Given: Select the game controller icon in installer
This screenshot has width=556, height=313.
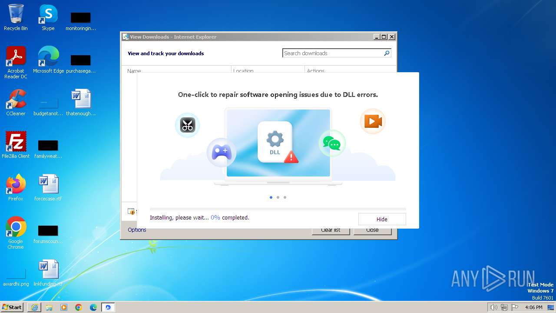Looking at the screenshot, I should (222, 153).
